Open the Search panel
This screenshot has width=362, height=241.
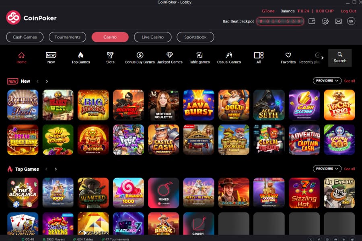[340, 57]
